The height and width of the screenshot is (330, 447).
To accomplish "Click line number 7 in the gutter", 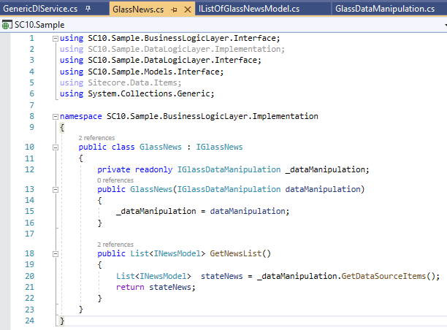I will [x=31, y=105].
